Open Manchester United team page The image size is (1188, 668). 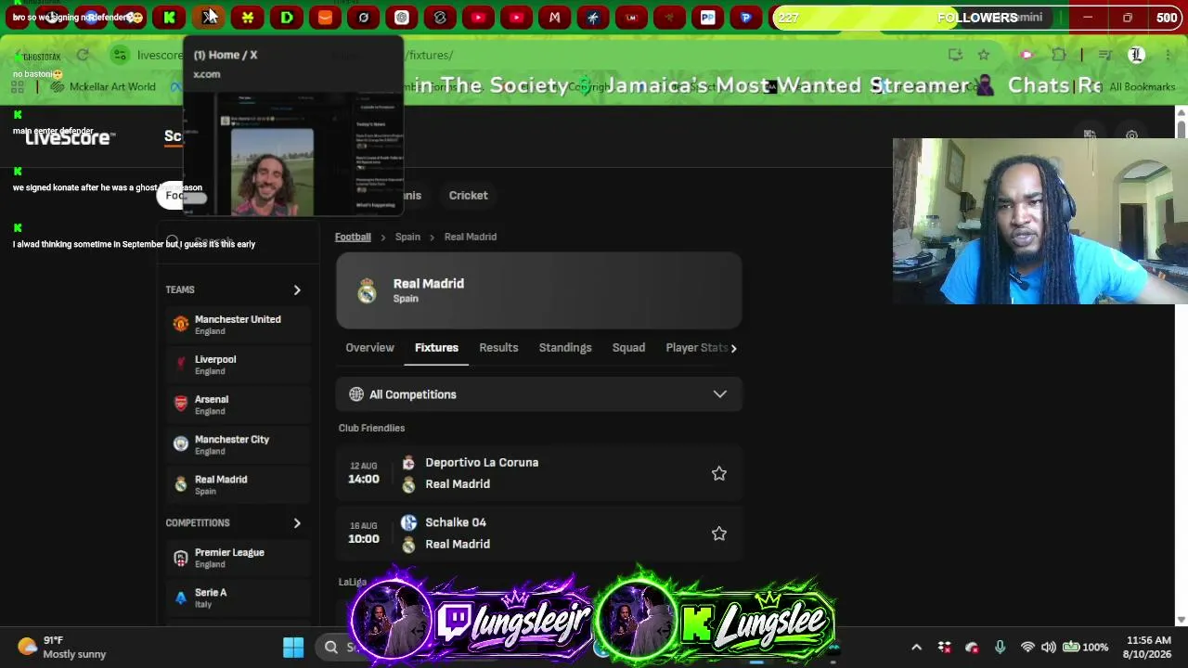pyautogui.click(x=237, y=325)
